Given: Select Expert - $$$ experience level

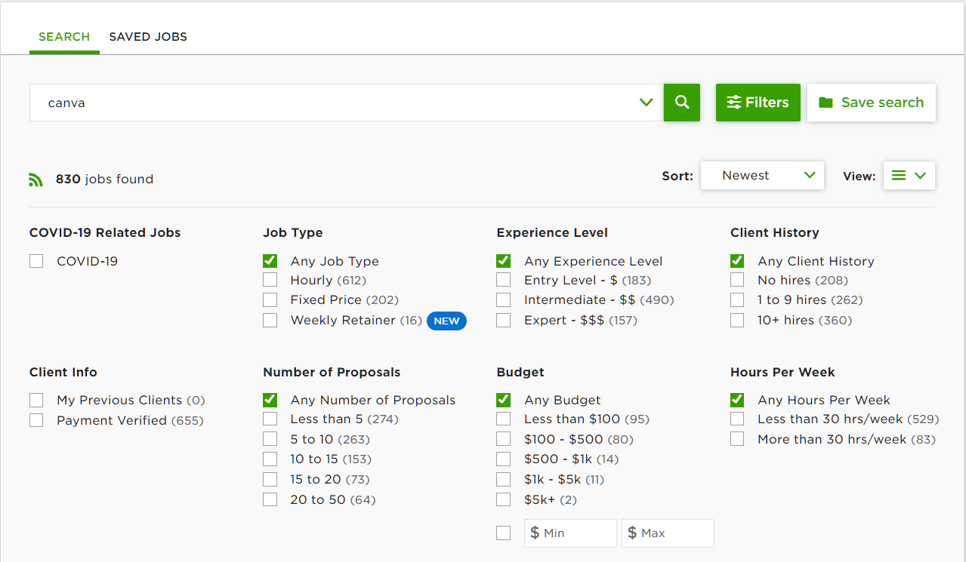Looking at the screenshot, I should pyautogui.click(x=504, y=321).
